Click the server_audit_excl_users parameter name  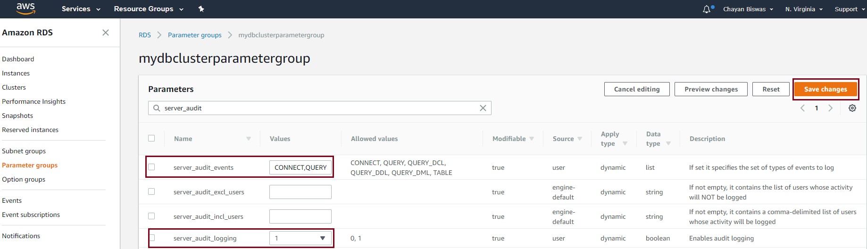coord(209,192)
